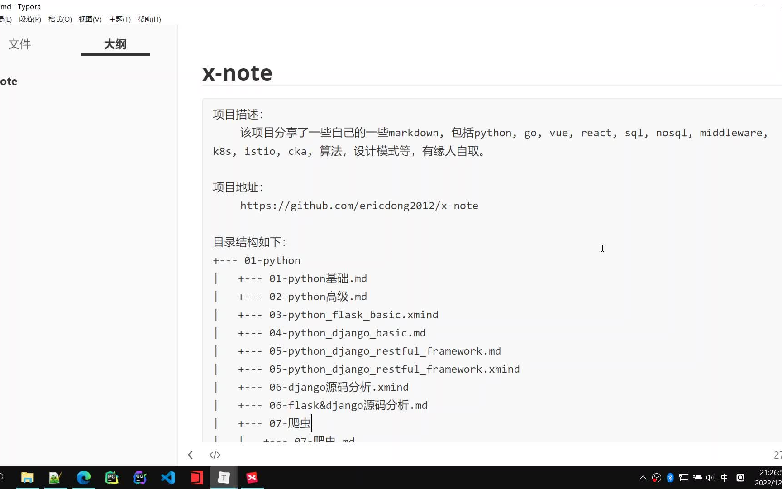
Task: Open GoLand from the taskbar
Action: 140,478
